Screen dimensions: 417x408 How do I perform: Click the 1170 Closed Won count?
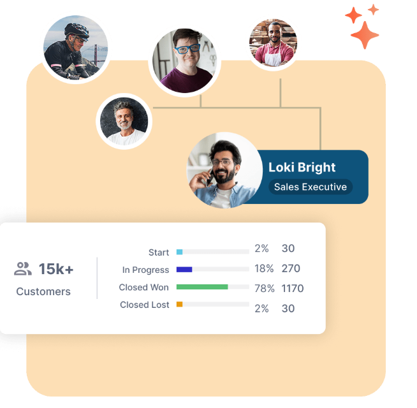(x=293, y=288)
